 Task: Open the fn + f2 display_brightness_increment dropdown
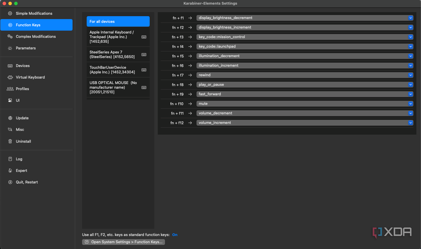coord(305,27)
